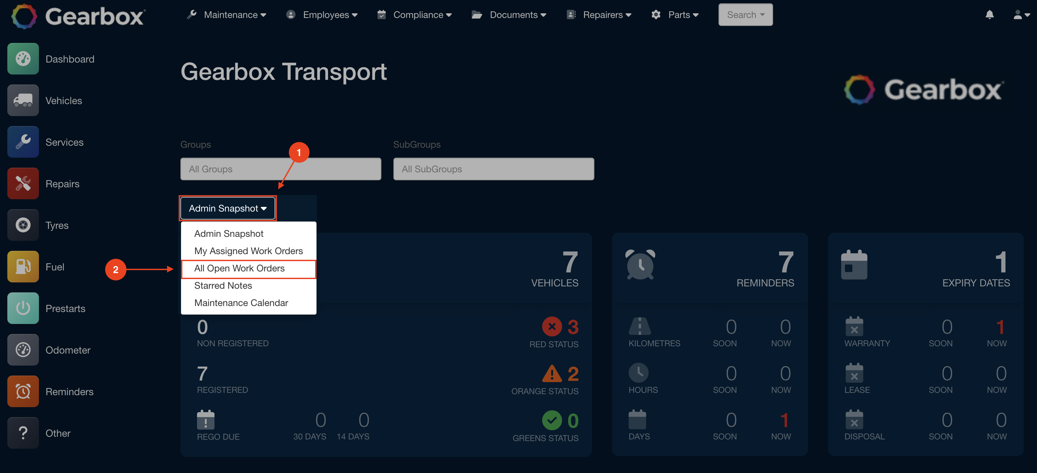Open the Other question mark icon

[x=23, y=433]
